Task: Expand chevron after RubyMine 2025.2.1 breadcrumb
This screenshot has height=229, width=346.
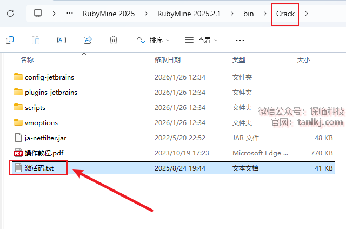Action: pyautogui.click(x=232, y=14)
